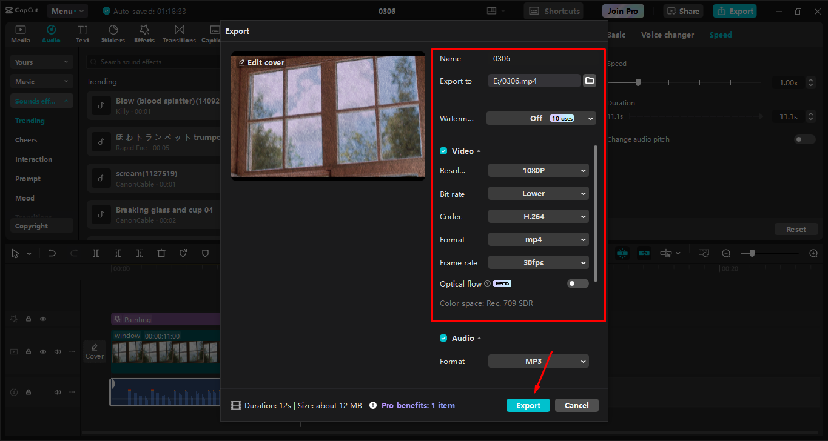
Task: Open the Menu dropdown at top left
Action: 67,10
